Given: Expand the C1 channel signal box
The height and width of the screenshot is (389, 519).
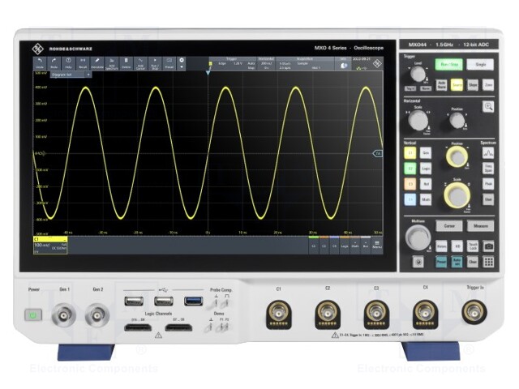Looking at the screenshot, I should point(49,244).
